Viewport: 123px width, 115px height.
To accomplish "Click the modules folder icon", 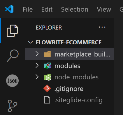I will click(48, 66).
